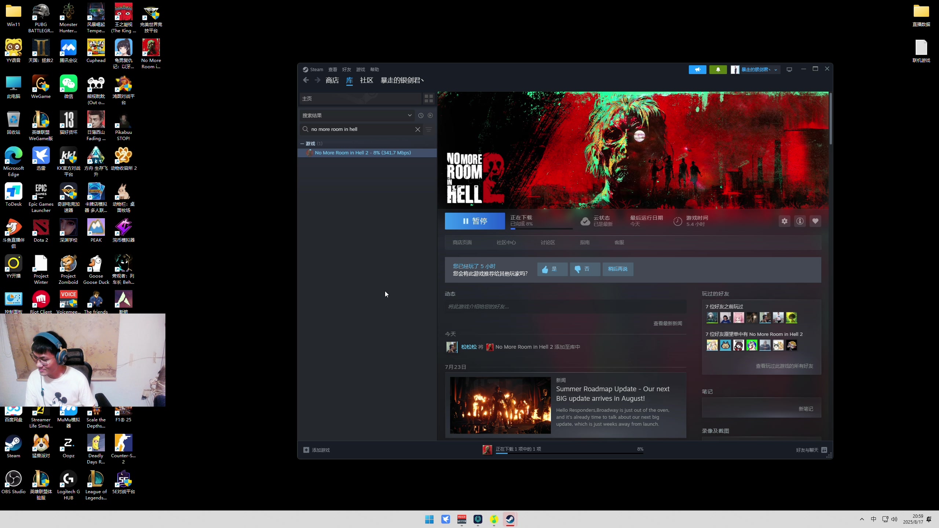Show hidden tray icons chevron
Viewport: 939px width, 528px height.
click(862, 519)
